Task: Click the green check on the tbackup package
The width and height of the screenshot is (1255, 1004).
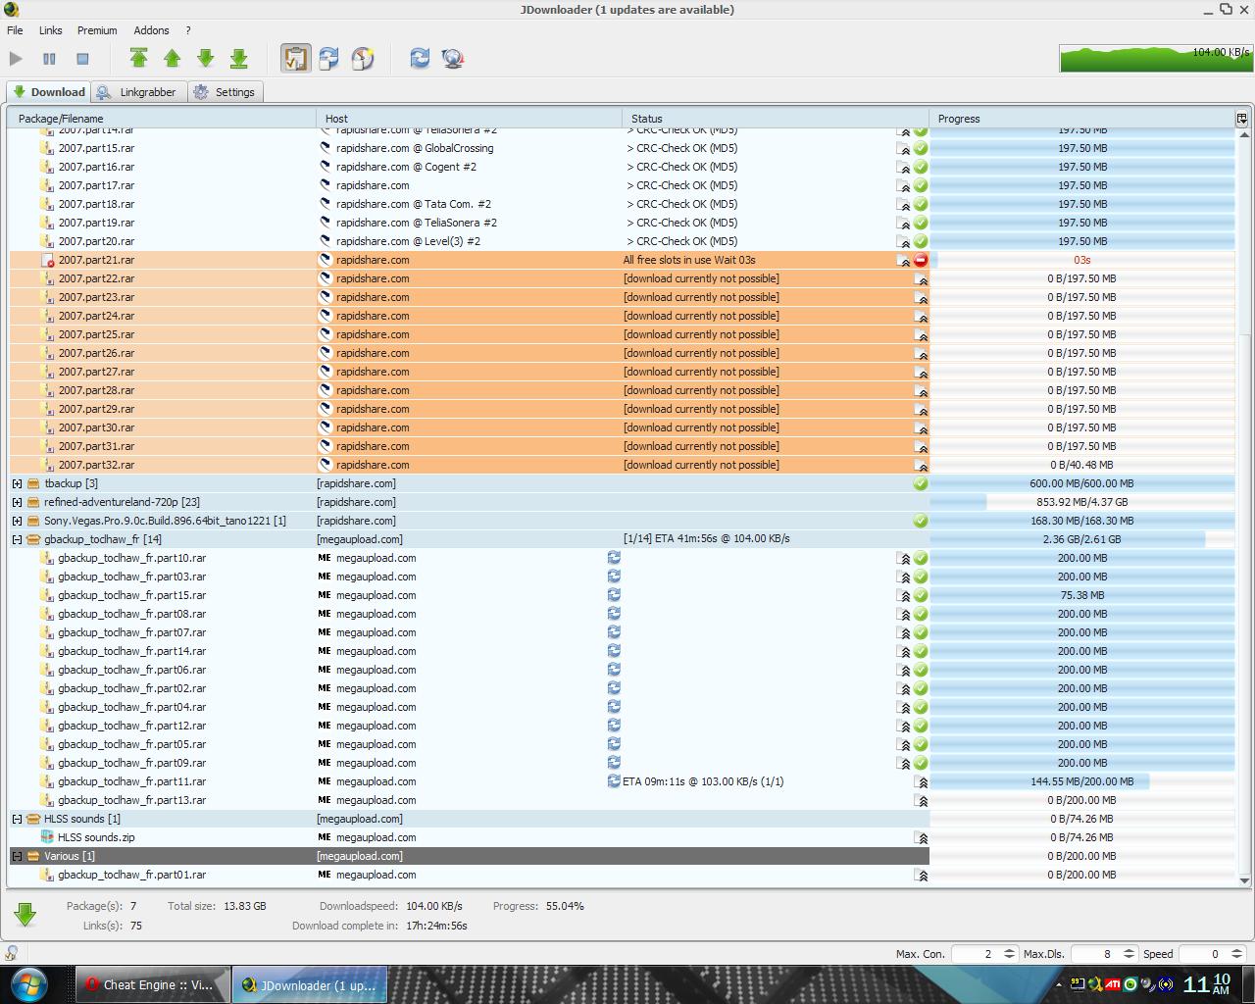Action: 921,483
